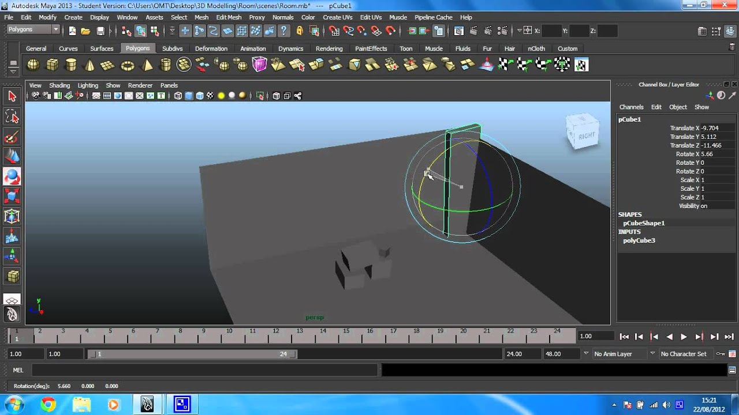Viewport: 739px width, 415px height.
Task: Create a polygon pyramid from the shelf
Action: click(147, 65)
